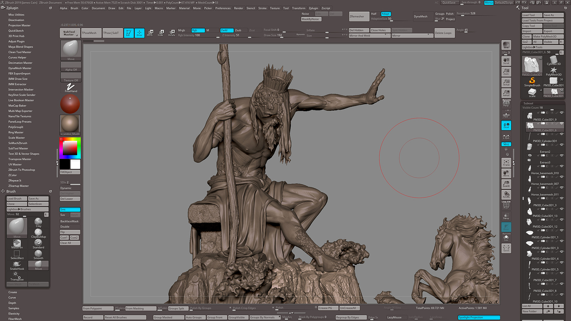Click the DynaMesh button
The image size is (571, 321).
point(423,16)
